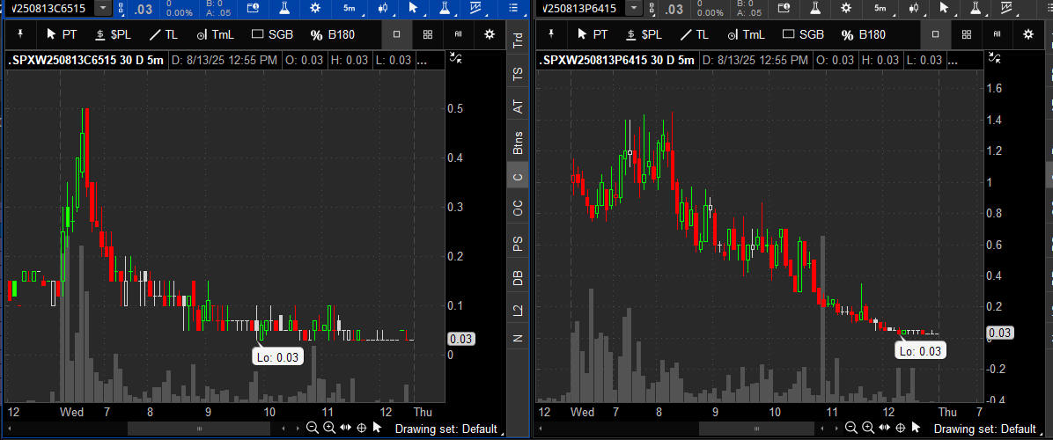
Task: Click the $PL price level tool in right chart
Action: (642, 34)
